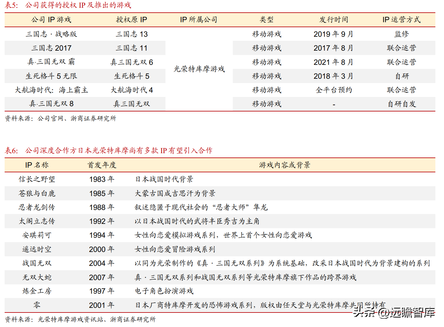The image size is (444, 327).
Task: Select description '大蒙古国成吉思汗为背景'
Action: pos(175,193)
